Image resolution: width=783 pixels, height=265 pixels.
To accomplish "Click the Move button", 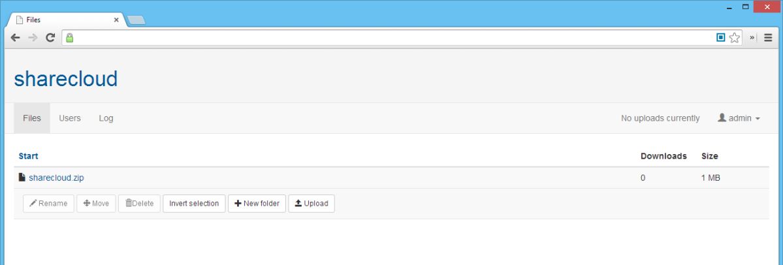I will click(96, 204).
